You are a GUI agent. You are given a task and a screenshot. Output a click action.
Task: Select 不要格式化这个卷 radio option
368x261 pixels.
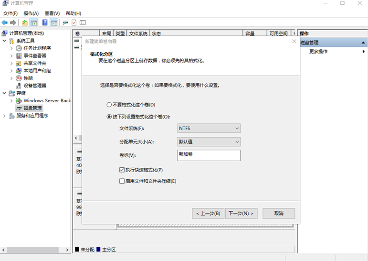[x=109, y=105]
